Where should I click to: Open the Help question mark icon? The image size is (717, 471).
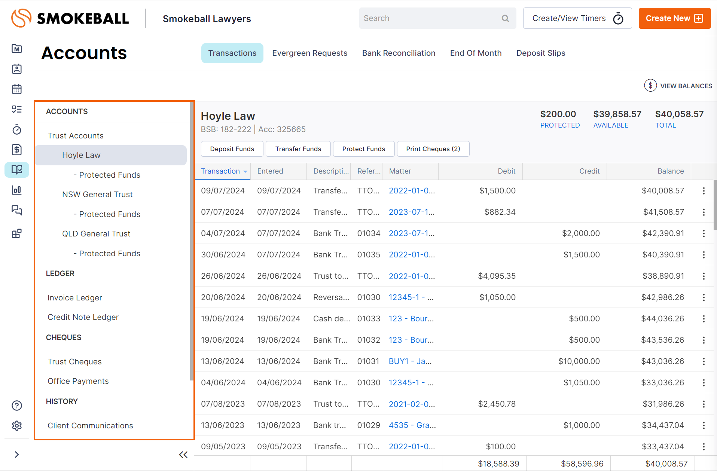coord(17,406)
